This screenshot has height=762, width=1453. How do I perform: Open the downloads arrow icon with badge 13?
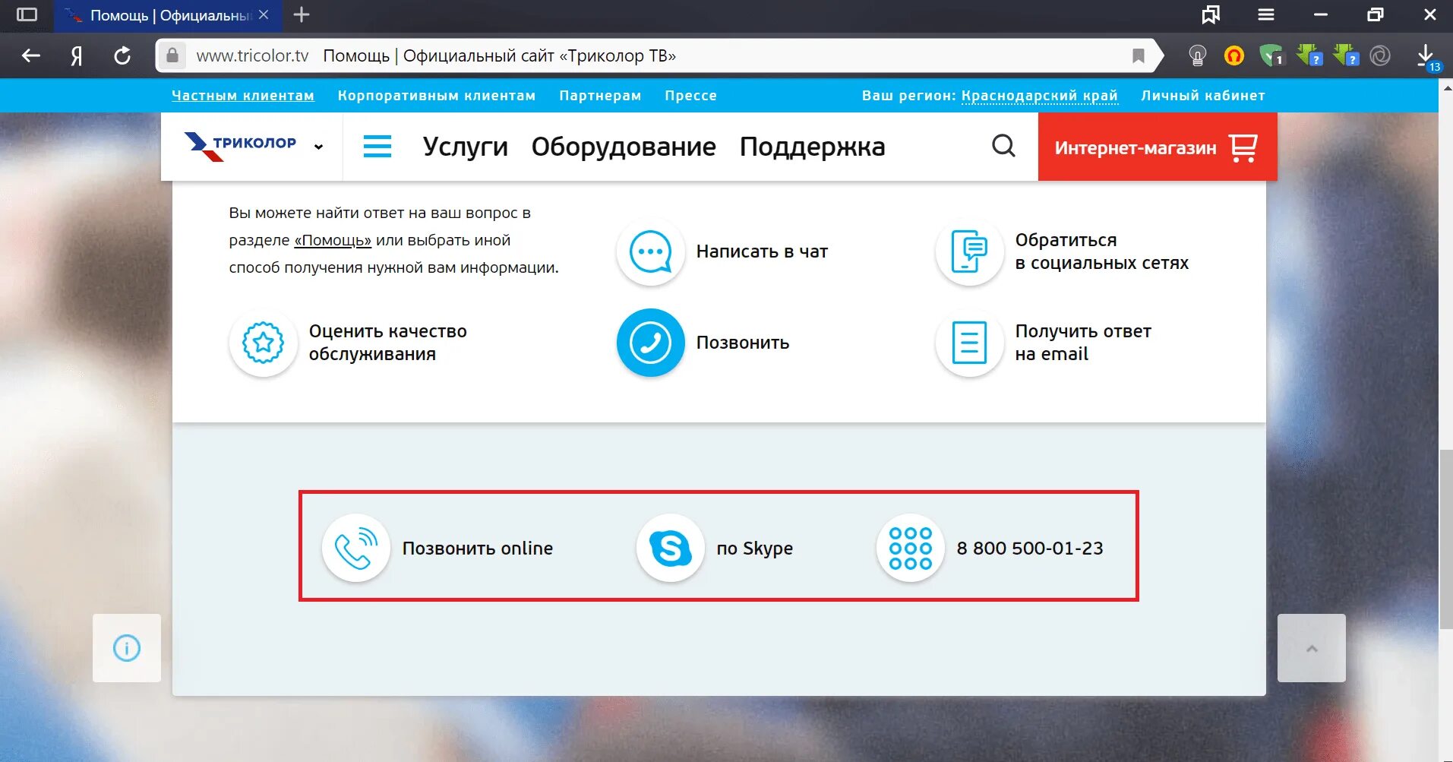[1427, 57]
